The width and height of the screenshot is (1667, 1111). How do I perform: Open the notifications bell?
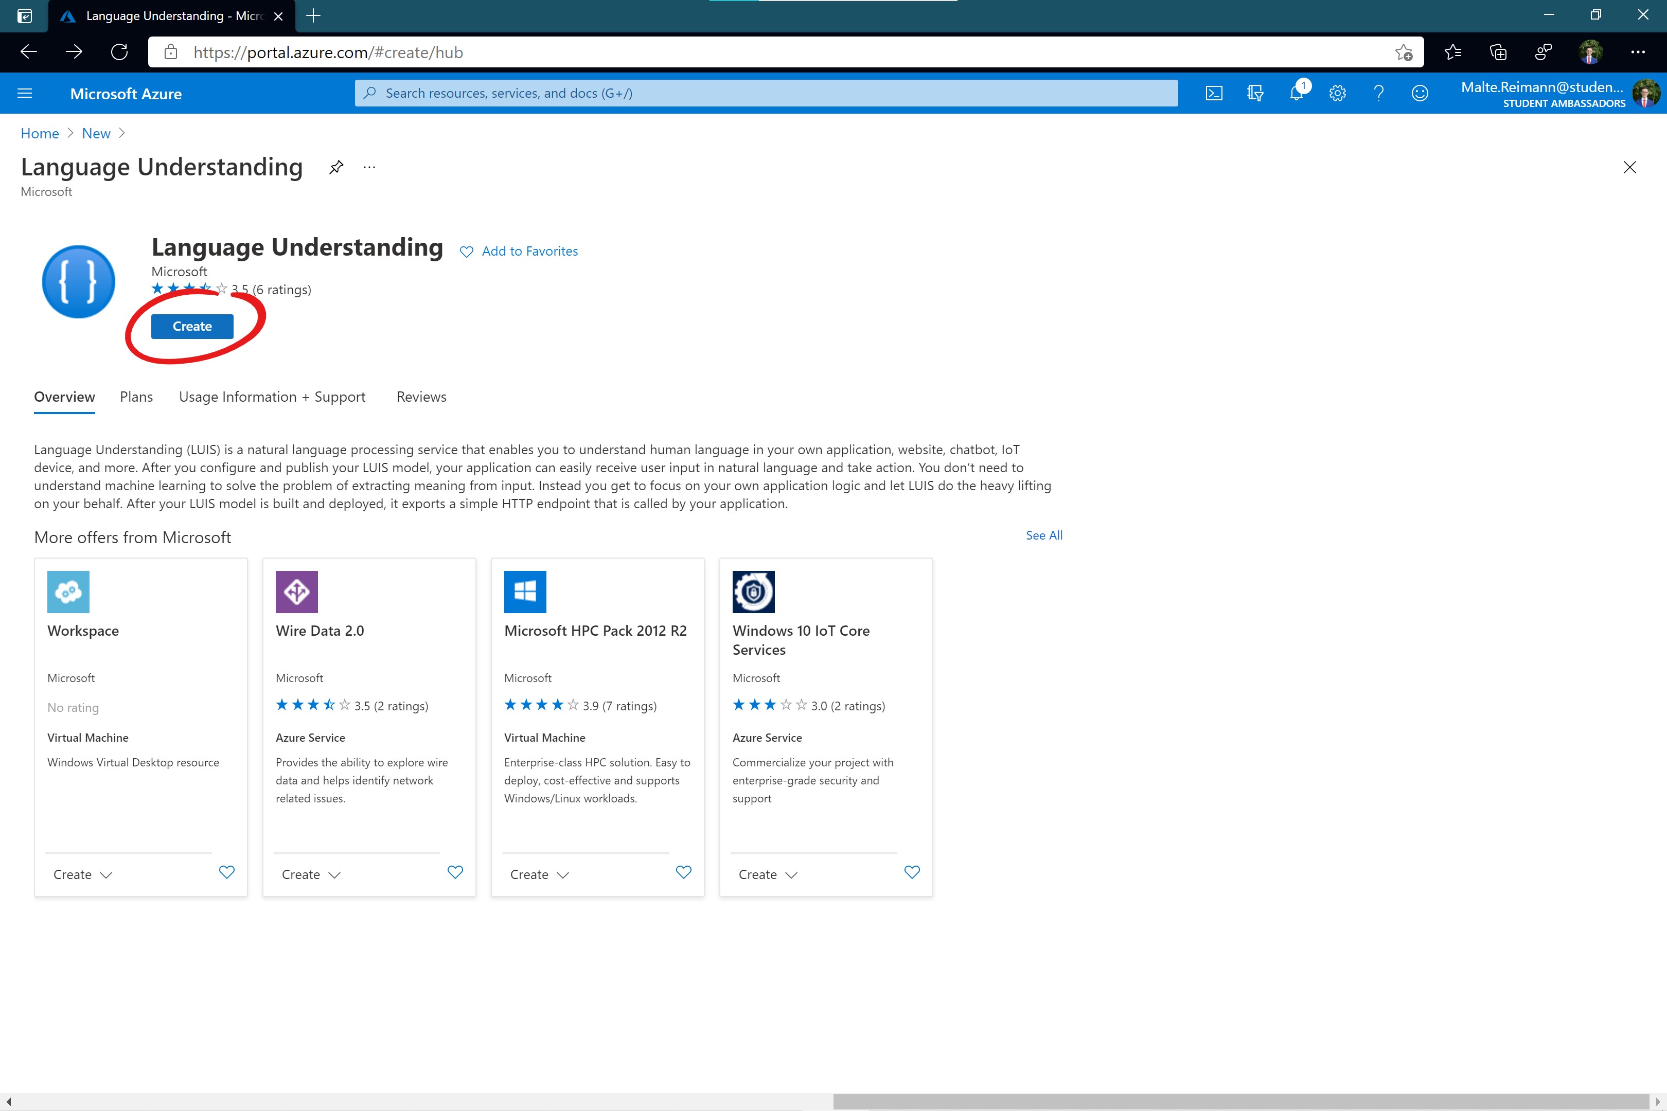coord(1297,94)
